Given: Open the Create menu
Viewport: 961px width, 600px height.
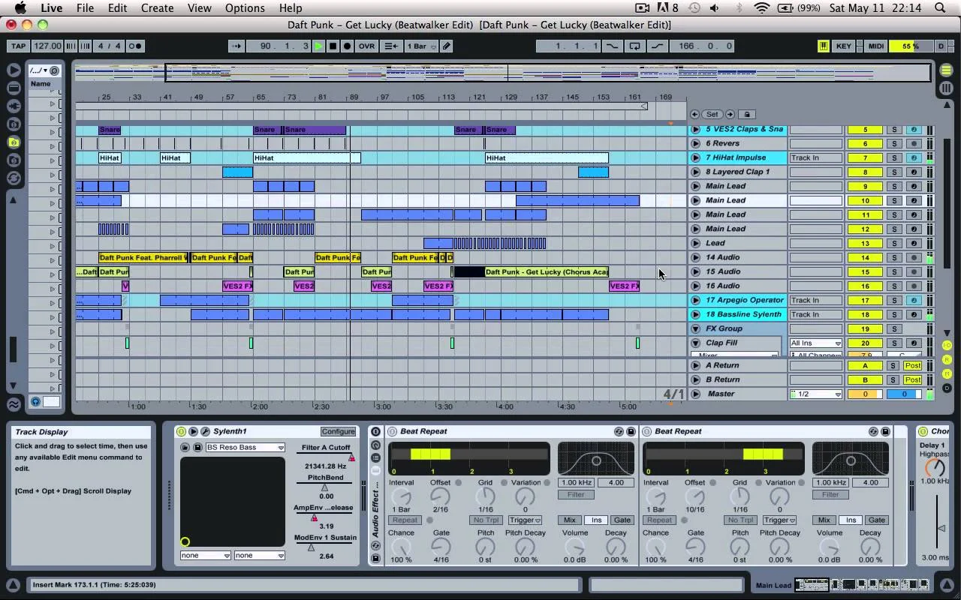Looking at the screenshot, I should coord(158,8).
